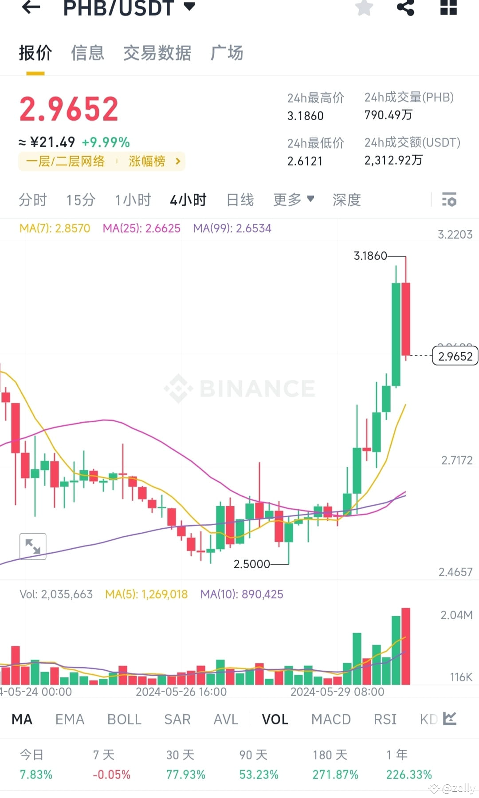The image size is (479, 798).
Task: Tap the 一层/二层网络 category tag
Action: [x=66, y=161]
